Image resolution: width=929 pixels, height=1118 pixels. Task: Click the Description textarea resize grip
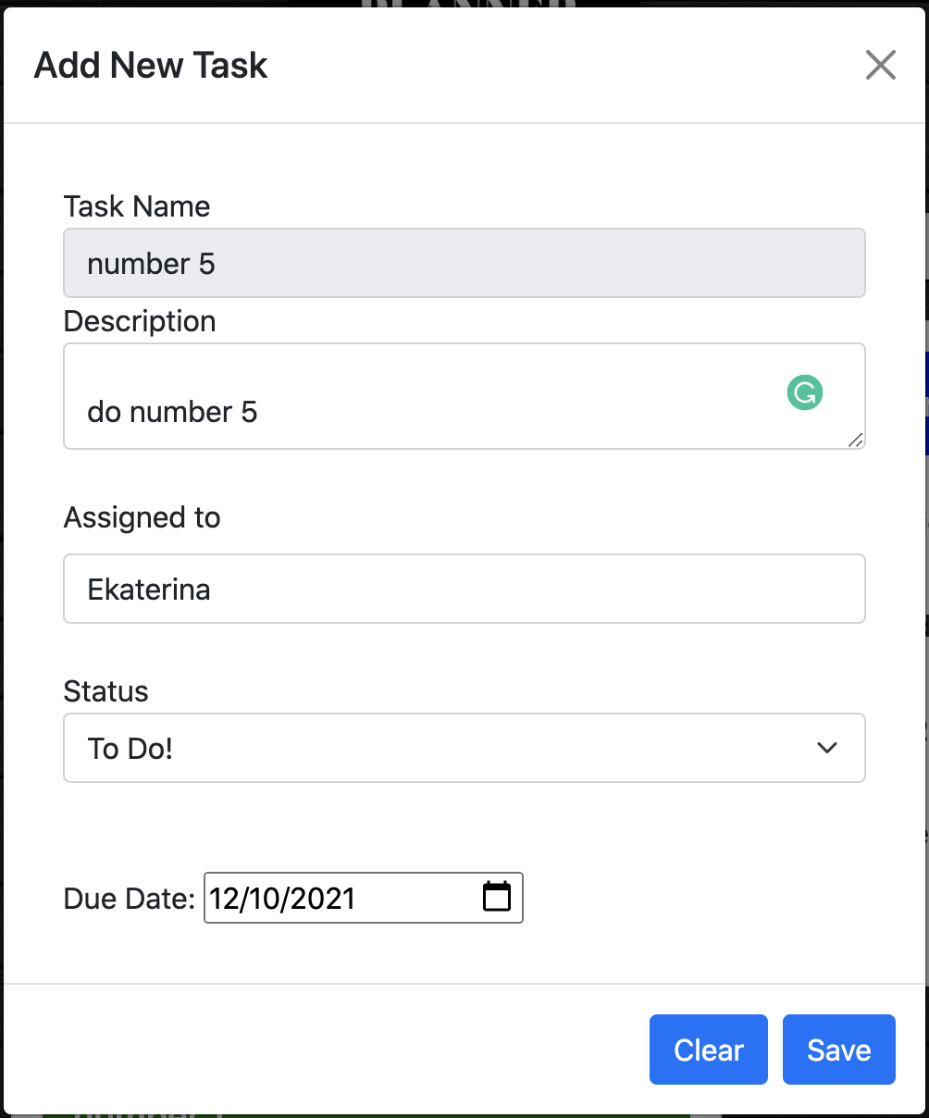[x=856, y=441]
